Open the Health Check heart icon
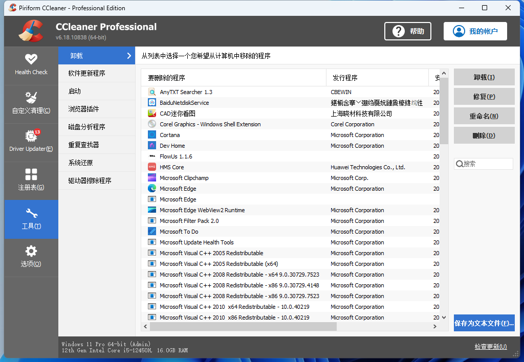 pos(31,59)
